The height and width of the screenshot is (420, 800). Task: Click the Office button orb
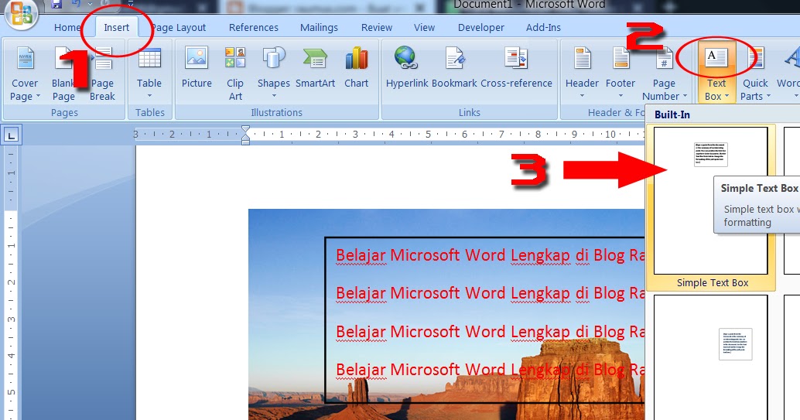[x=20, y=14]
